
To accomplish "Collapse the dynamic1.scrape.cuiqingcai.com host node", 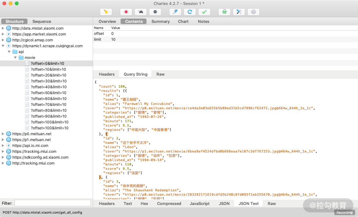I will [x=3, y=46].
